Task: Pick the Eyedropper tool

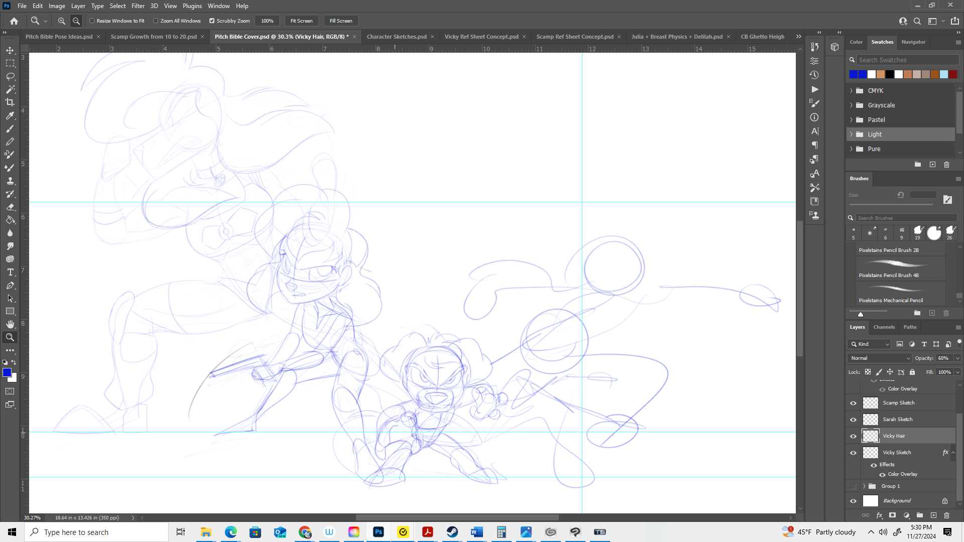Action: 10,115
